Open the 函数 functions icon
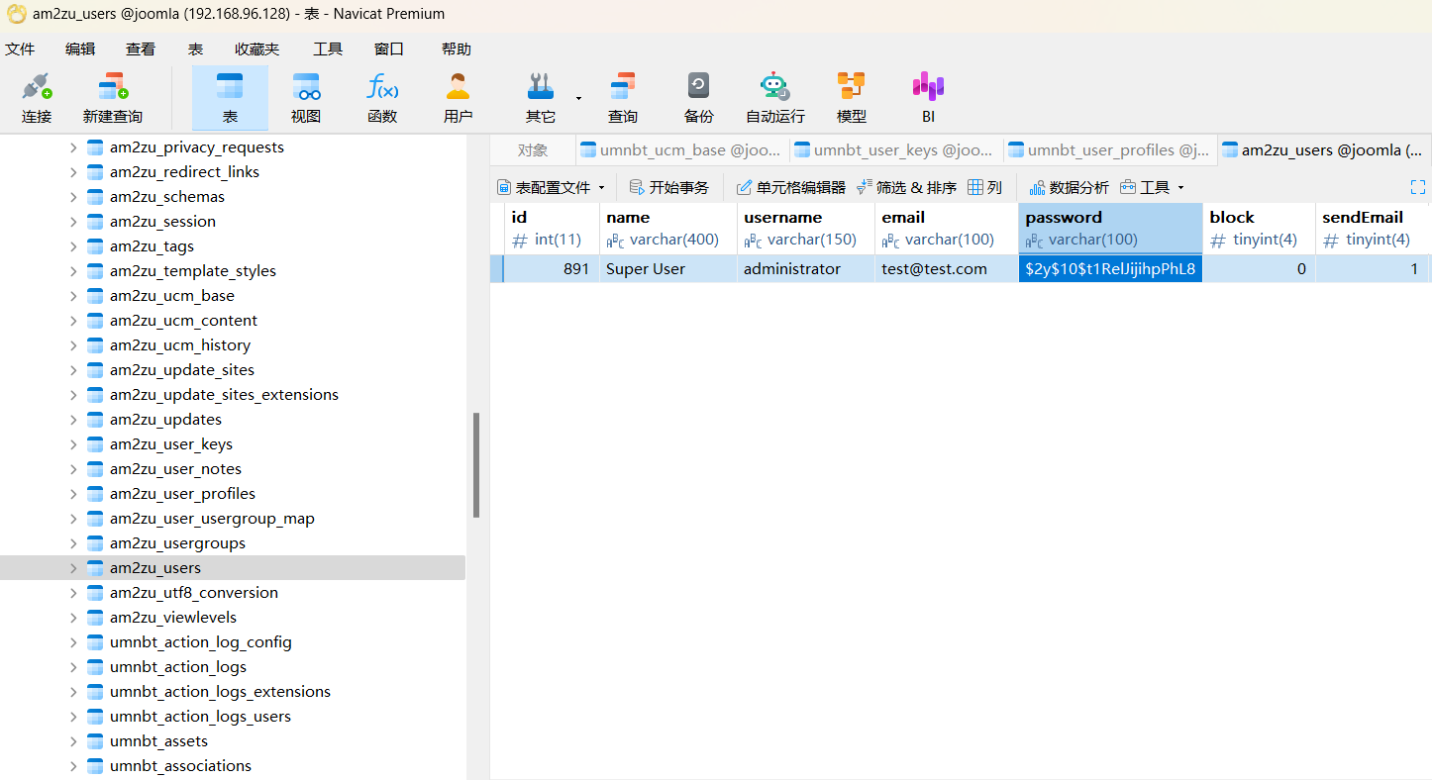Viewport: 1432px width, 780px height. coord(382,98)
